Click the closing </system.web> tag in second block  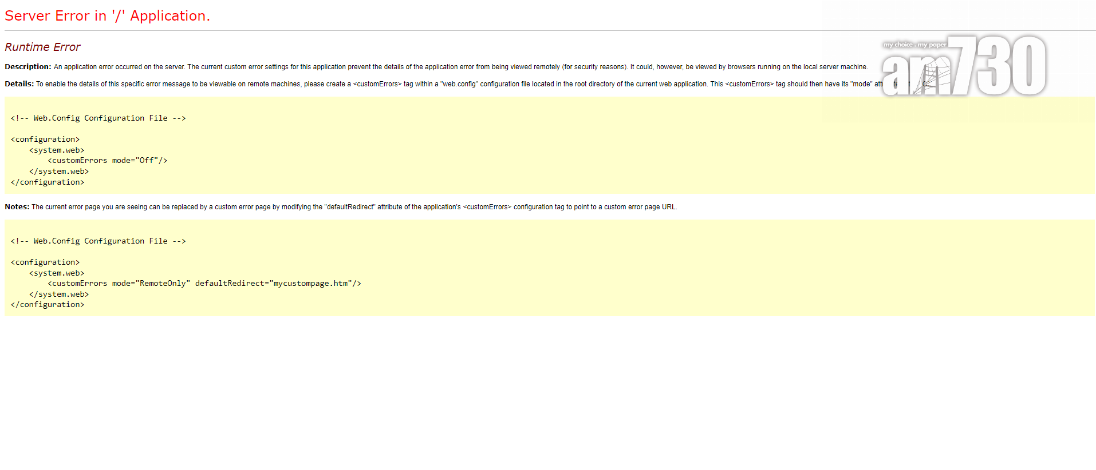(59, 294)
